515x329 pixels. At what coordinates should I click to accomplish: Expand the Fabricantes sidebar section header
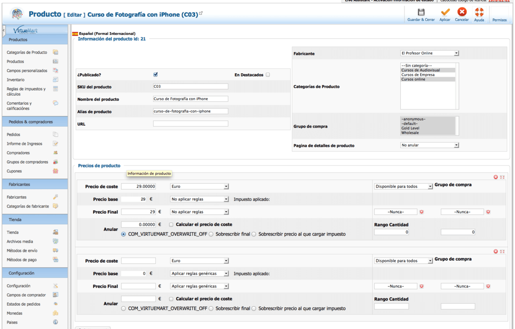tap(35, 185)
